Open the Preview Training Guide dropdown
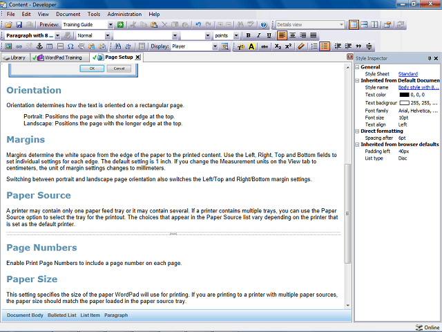Image resolution: width=442 pixels, height=332 pixels. point(110,25)
